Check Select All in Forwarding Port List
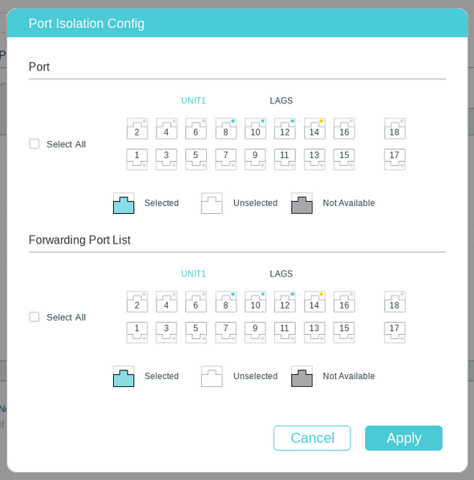Image resolution: width=474 pixels, height=480 pixels. point(34,317)
